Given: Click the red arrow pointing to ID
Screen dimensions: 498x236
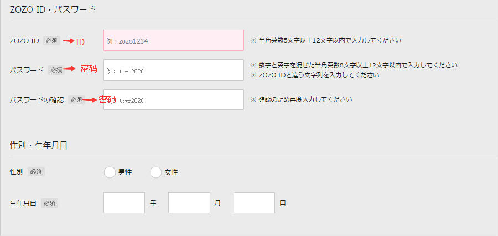Looking at the screenshot, I should pos(69,41).
